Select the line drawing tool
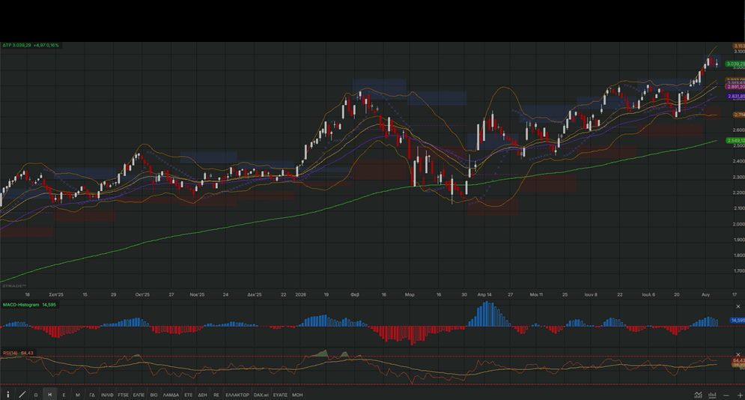 point(22,395)
